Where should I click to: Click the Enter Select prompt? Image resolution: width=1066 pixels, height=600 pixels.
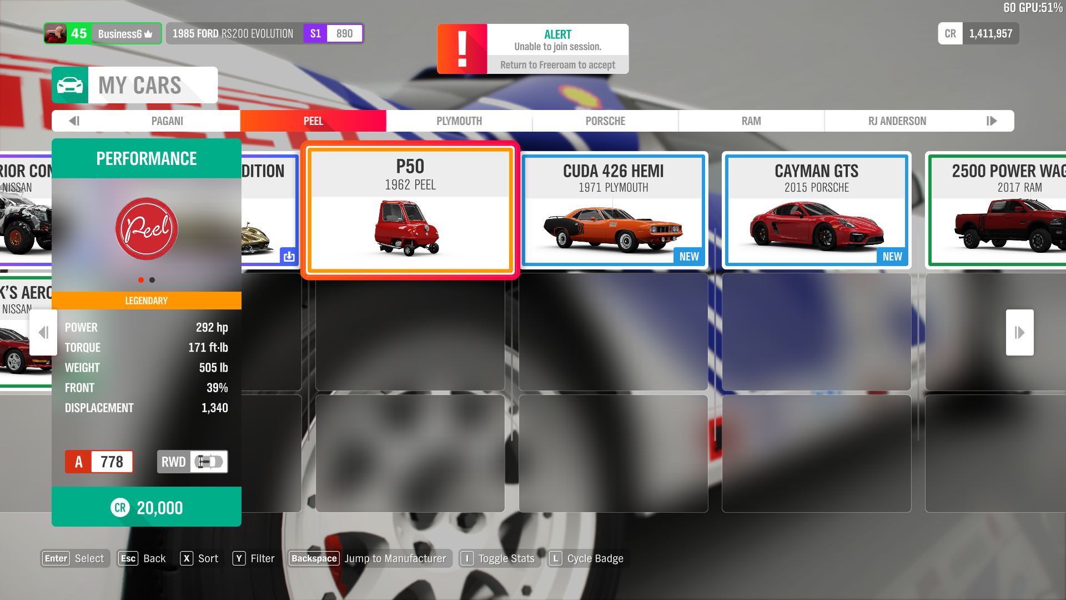74,558
